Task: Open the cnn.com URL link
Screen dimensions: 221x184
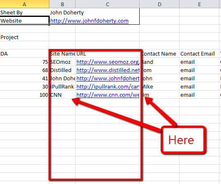Action: pos(108,95)
